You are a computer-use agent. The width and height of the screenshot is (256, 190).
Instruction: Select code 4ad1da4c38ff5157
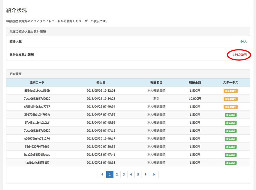37,163
